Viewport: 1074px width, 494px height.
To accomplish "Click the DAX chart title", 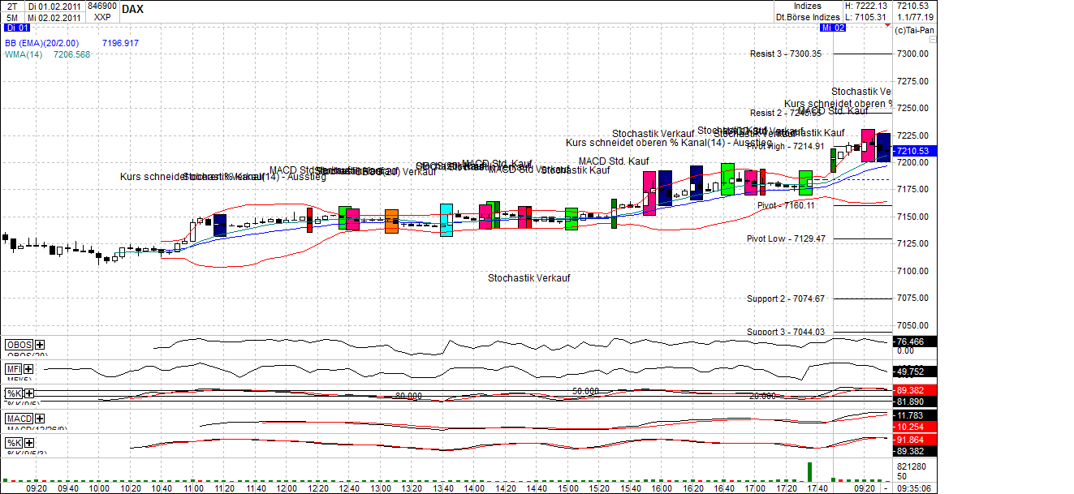I will tap(133, 10).
